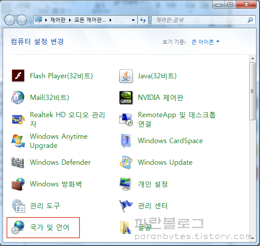
Task: Minimize the control panel window
Action: [x=219, y=5]
